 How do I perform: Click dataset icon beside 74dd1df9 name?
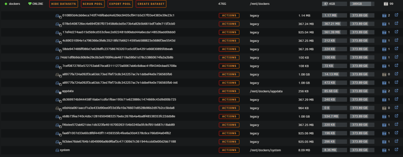[57, 58]
